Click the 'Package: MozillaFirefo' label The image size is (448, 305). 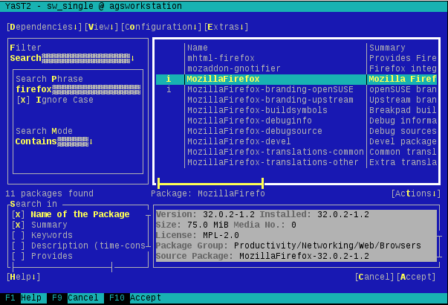pos(208,193)
